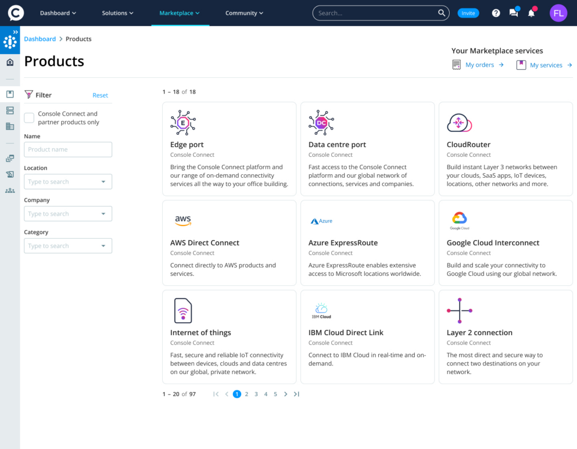
Task: Click the My orders receipt icon
Action: [458, 64]
